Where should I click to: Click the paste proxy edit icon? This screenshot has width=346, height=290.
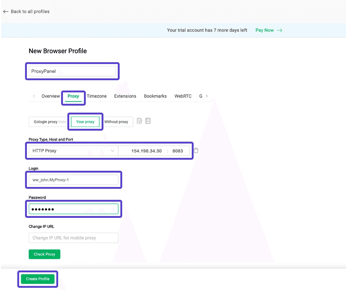pyautogui.click(x=140, y=121)
